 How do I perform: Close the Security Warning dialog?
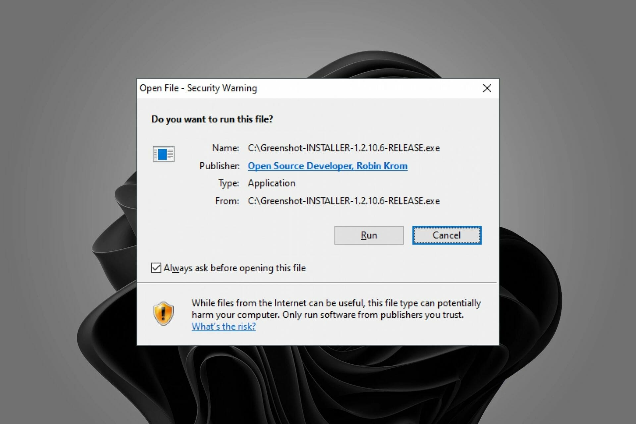pos(487,88)
